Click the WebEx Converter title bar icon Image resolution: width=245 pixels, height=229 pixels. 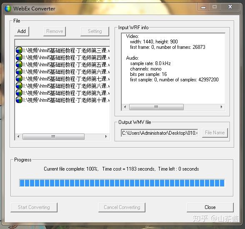[8, 8]
